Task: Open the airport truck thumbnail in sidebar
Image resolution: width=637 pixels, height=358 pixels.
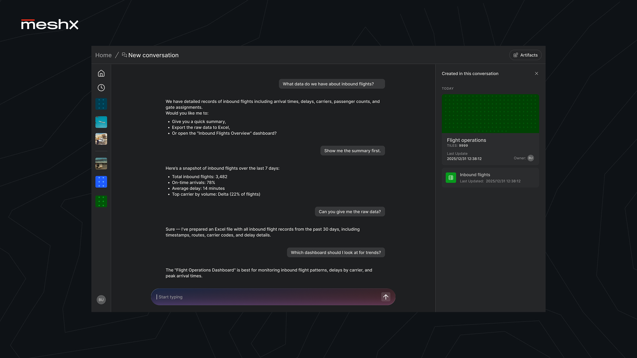Action: pos(101,139)
